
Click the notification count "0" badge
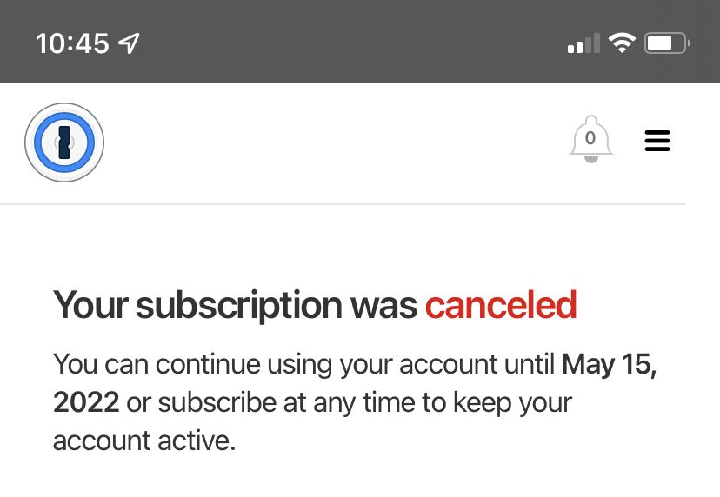click(x=590, y=137)
